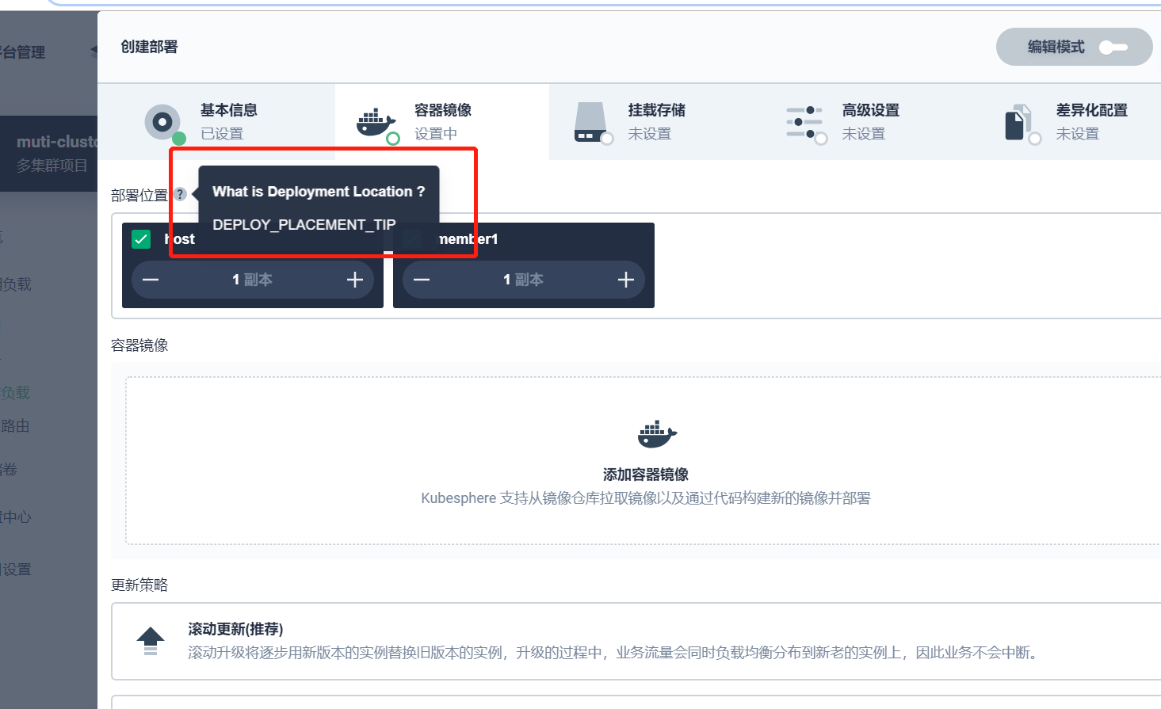Open the 差异化配置 step tab
This screenshot has height=709, width=1161.
tap(1069, 122)
